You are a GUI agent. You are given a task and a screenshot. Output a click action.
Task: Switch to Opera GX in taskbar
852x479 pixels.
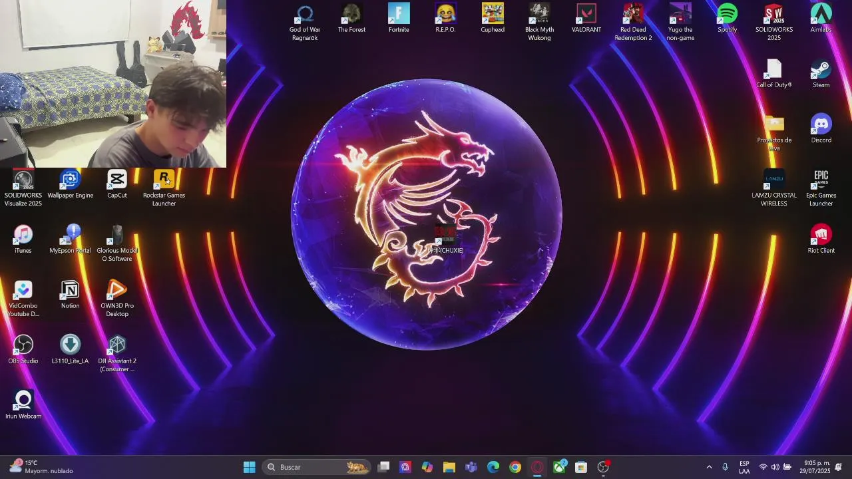click(x=537, y=467)
